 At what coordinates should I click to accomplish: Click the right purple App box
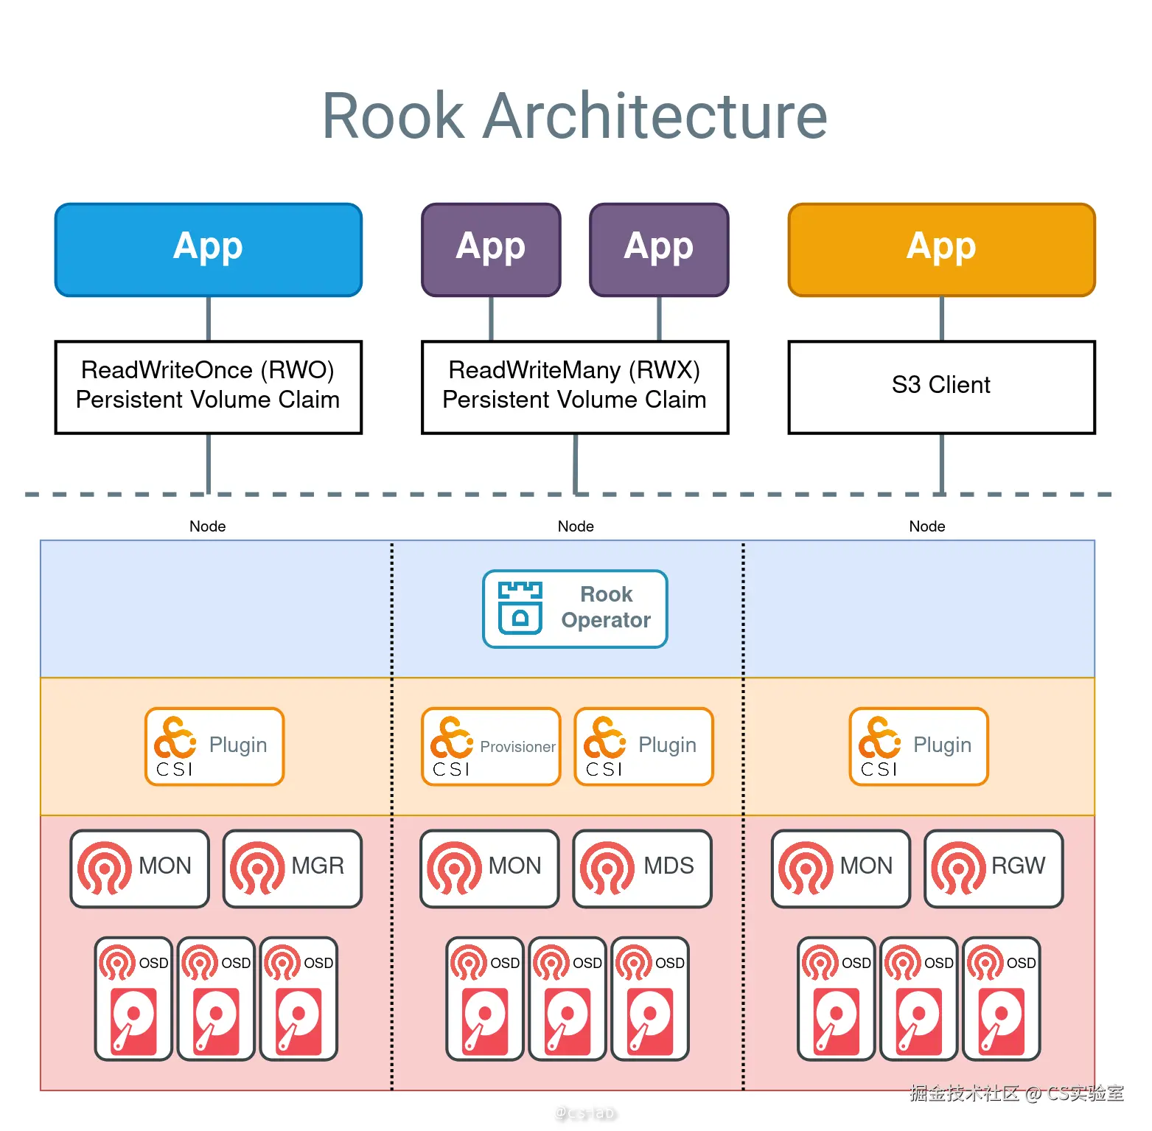click(x=659, y=250)
